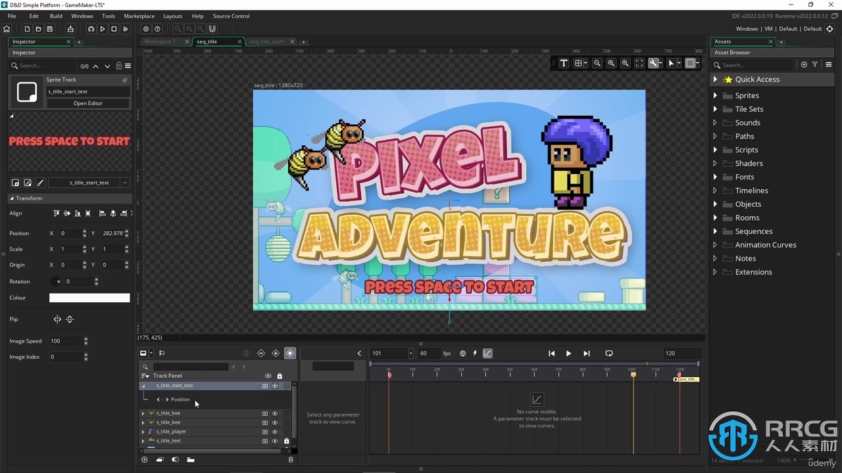The height and width of the screenshot is (473, 842).
Task: Stop the running game
Action: [x=114, y=29]
